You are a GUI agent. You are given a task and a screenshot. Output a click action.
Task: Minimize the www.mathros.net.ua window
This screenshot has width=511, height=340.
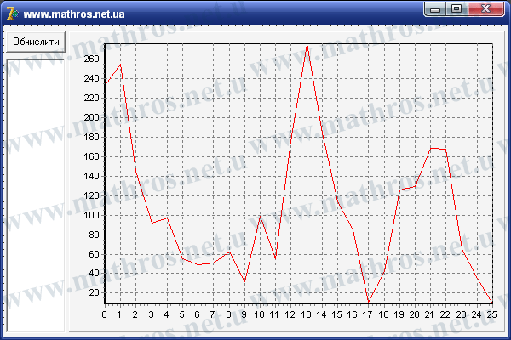click(x=435, y=9)
